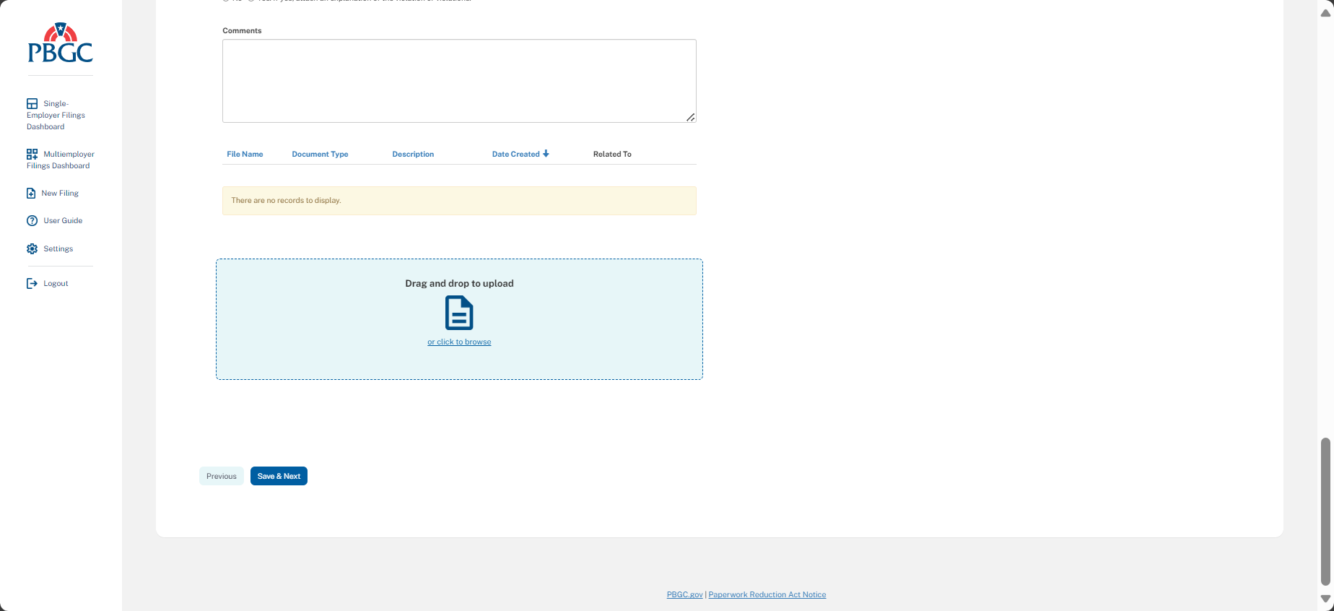The image size is (1334, 611).
Task: Focus the Comments text area
Action: pos(459,81)
